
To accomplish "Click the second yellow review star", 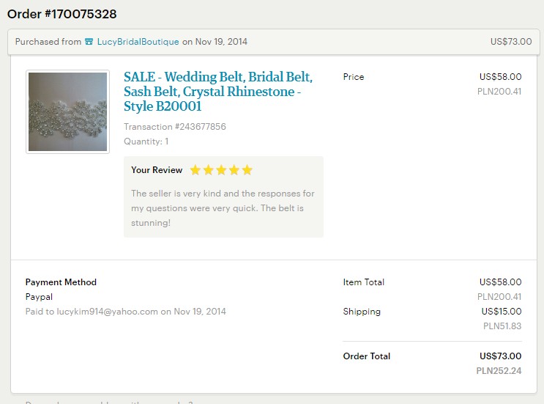I will [x=208, y=170].
